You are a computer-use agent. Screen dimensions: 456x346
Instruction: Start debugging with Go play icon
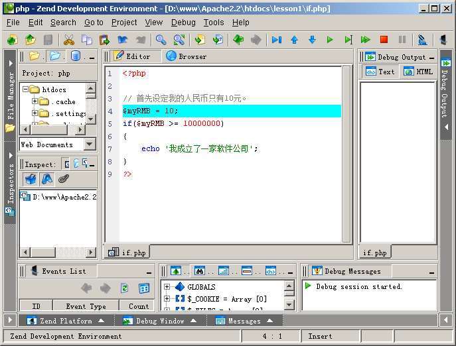(330, 40)
